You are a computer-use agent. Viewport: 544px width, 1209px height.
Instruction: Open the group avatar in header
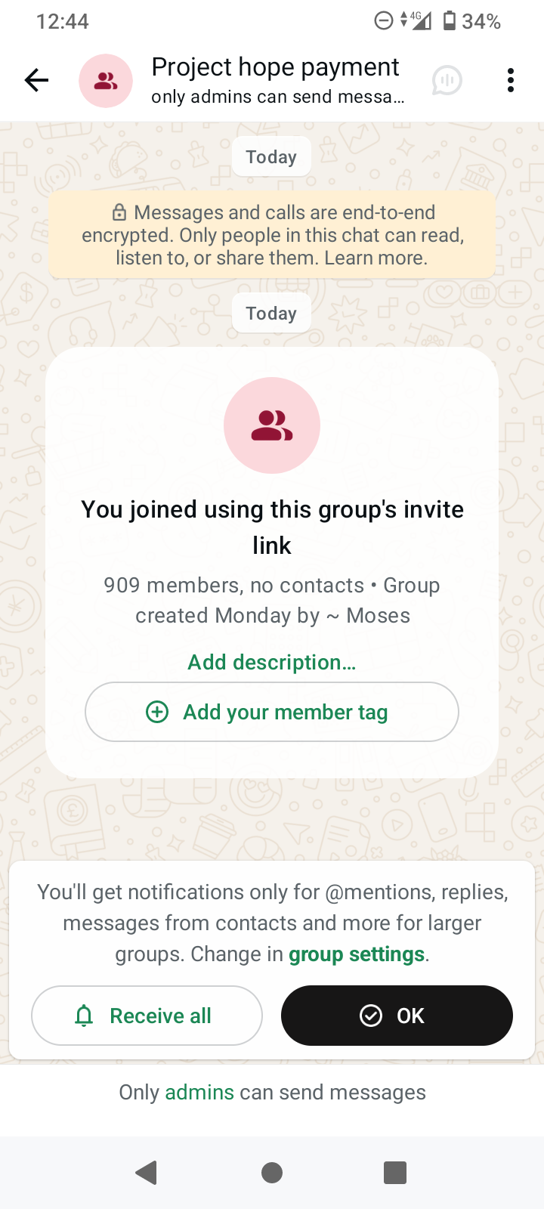pos(106,81)
